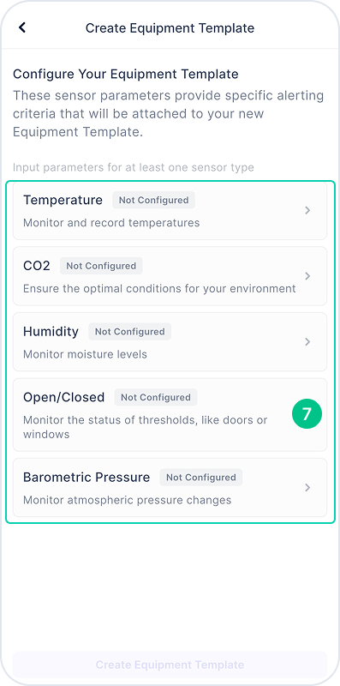Click Humidity's Not Configured badge
Screen dimensions: 340x686
(130, 332)
